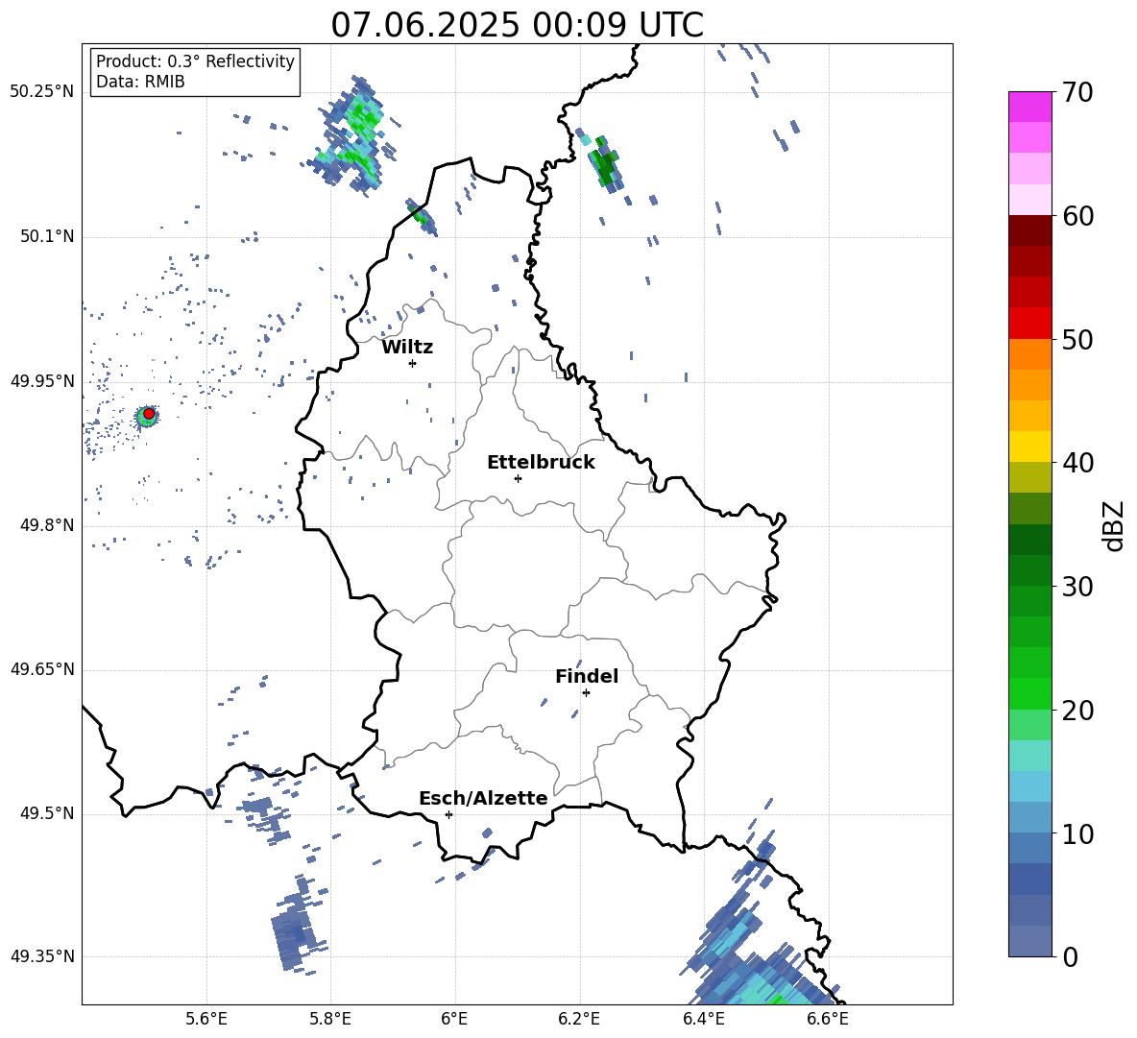Pick the magenta swatch at colorbar top
This screenshot has width=1137, height=1038.
click(1029, 107)
